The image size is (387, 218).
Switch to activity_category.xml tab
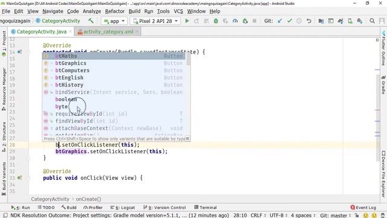tap(108, 31)
